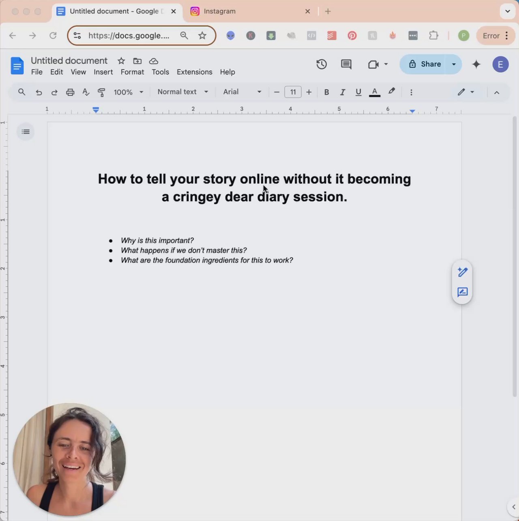The image size is (519, 521).
Task: Toggle italic formatting
Action: [x=342, y=92]
